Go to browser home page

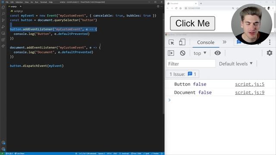[180, 8]
